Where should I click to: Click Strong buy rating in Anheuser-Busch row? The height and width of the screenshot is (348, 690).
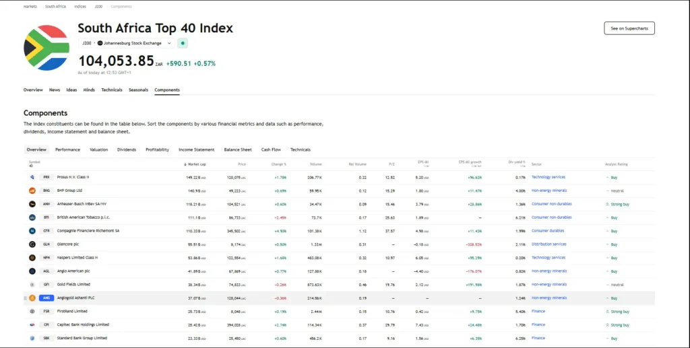coord(617,205)
